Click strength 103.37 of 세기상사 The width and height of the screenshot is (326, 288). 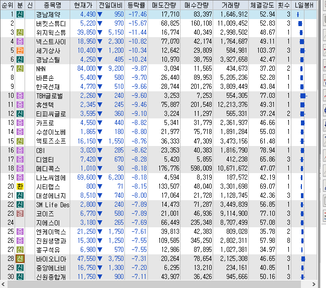pyautogui.click(x=266, y=50)
